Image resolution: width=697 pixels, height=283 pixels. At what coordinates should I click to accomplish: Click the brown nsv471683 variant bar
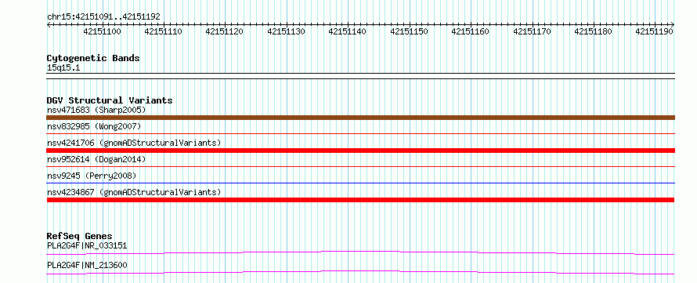[360, 118]
